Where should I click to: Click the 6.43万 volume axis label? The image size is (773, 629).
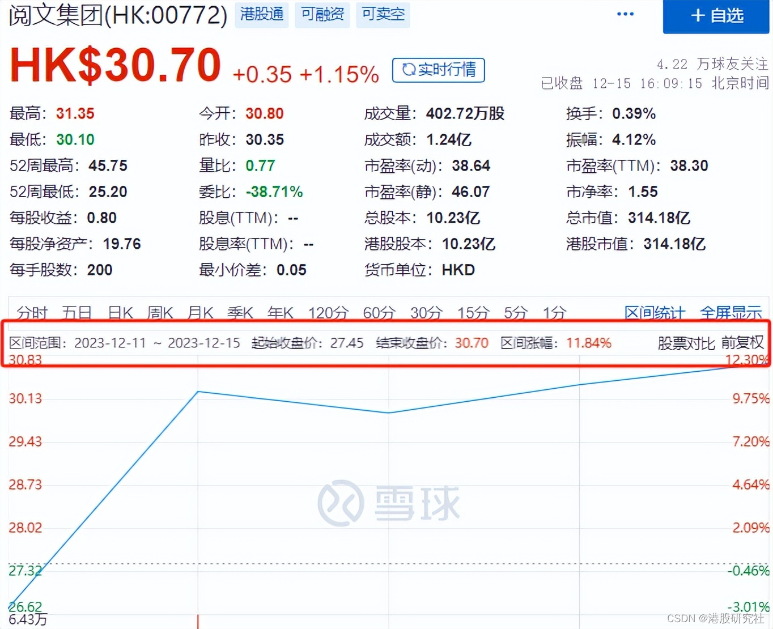tap(28, 620)
